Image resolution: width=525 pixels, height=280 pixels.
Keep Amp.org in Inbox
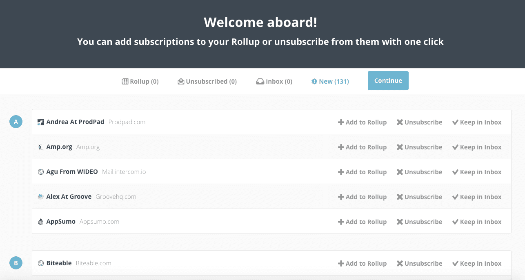click(477, 147)
